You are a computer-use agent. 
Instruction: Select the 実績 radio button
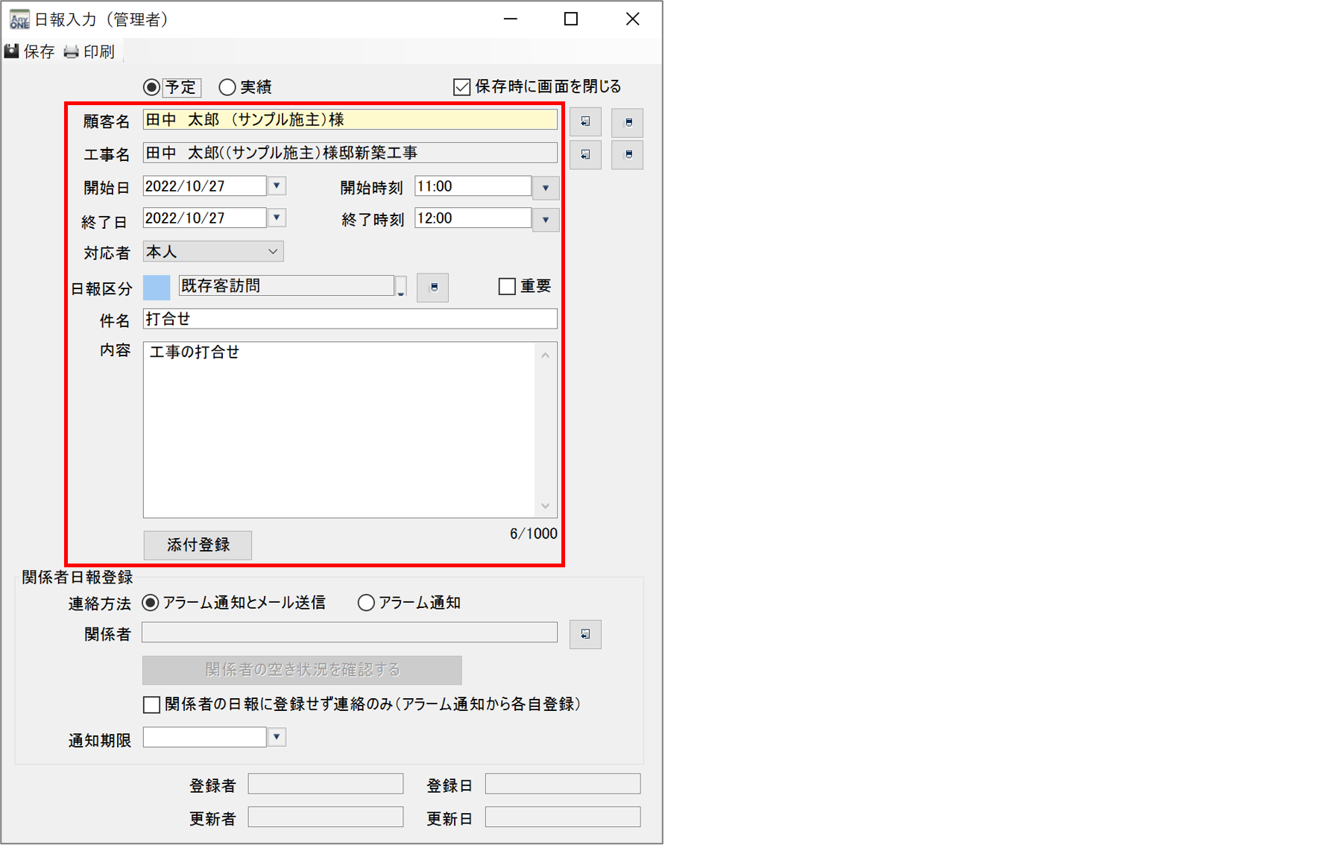point(227,87)
